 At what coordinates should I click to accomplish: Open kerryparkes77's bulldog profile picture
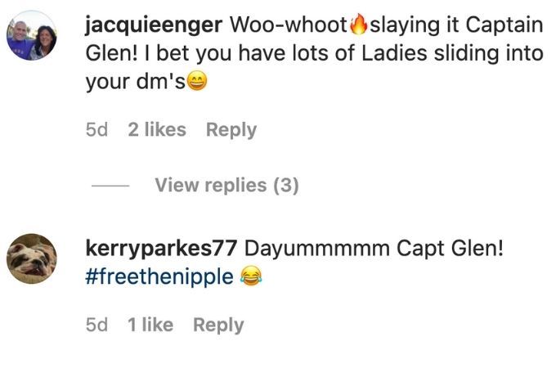coord(32,258)
